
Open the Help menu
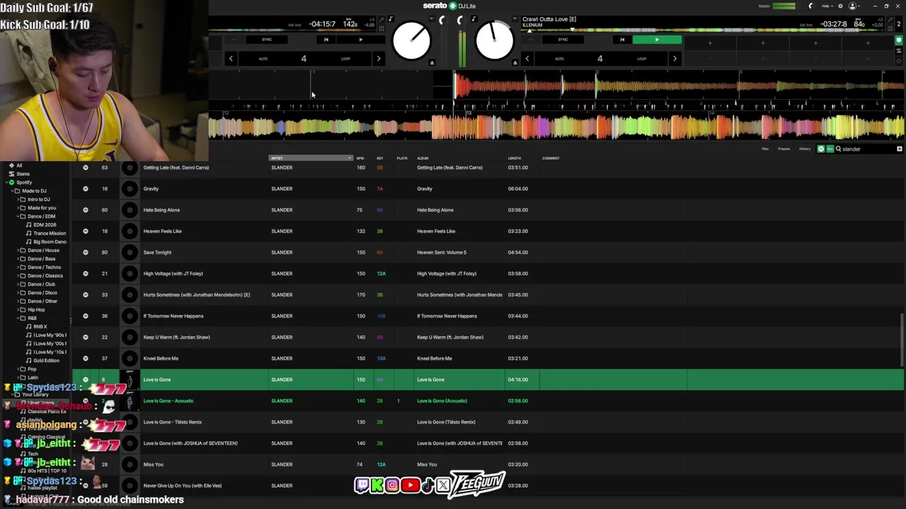[x=827, y=6]
